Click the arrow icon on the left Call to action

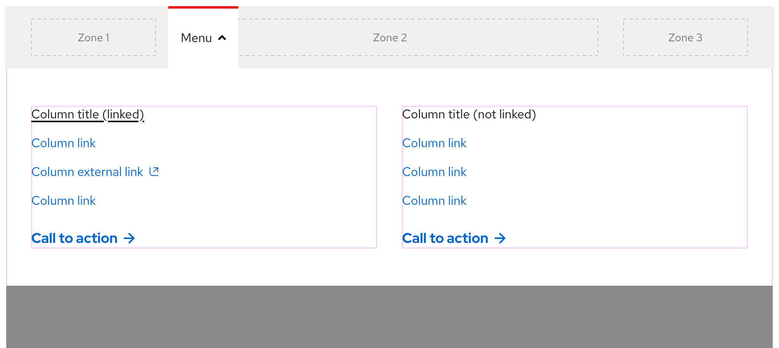click(130, 238)
